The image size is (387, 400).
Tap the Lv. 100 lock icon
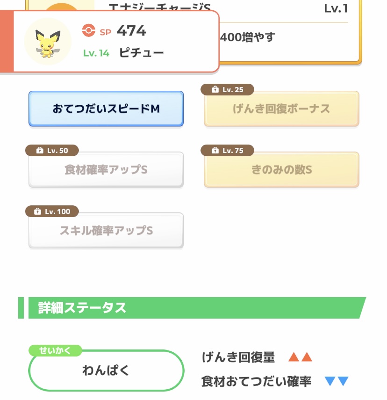37,211
